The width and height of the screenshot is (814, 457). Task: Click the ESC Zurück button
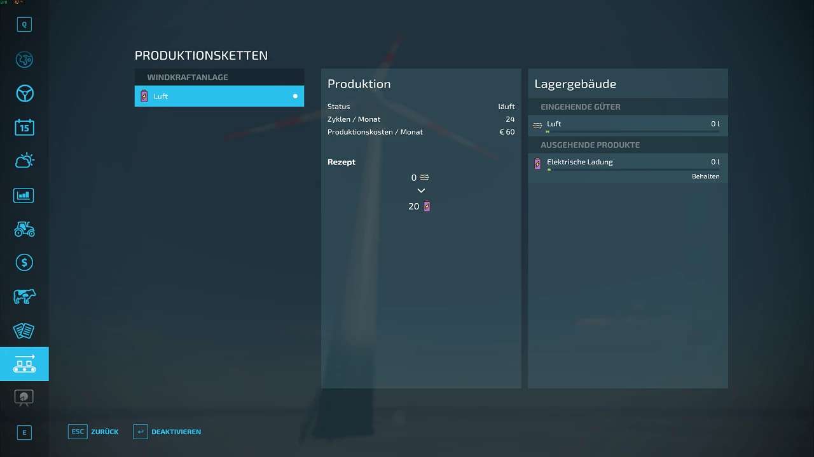[x=93, y=432]
